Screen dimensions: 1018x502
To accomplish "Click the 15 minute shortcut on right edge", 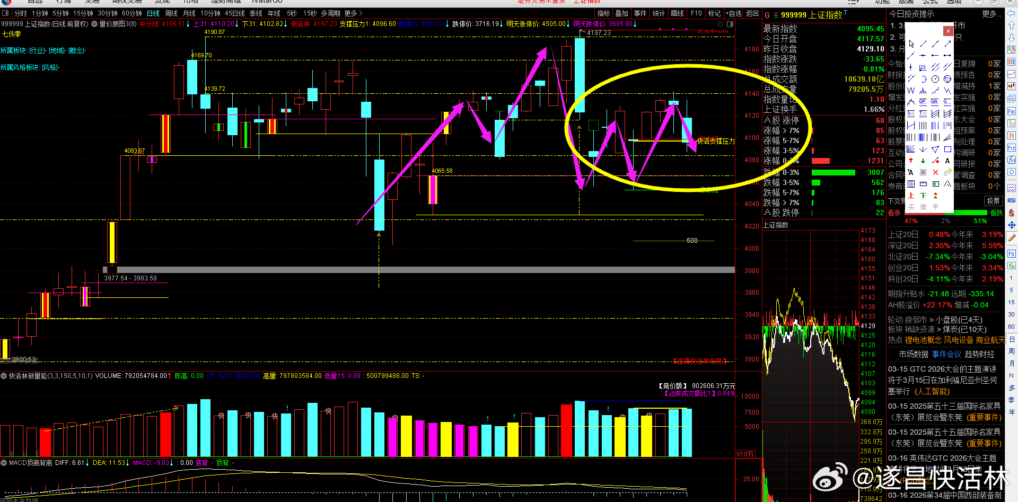I will tap(1012, 302).
